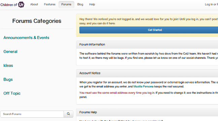Viewport: 218px width, 121px height.
Task: Click the Forums Categories heading
Action: [x=37, y=21]
